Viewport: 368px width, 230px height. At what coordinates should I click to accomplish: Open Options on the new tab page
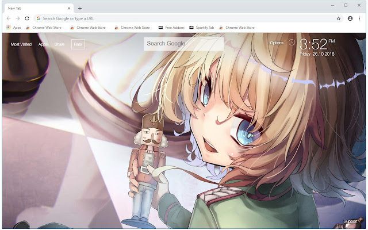point(277,43)
